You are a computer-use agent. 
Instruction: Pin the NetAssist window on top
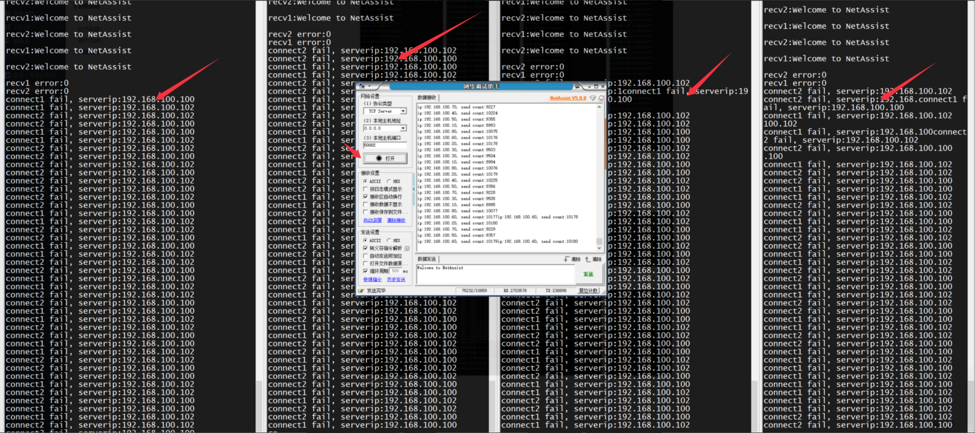tap(577, 86)
